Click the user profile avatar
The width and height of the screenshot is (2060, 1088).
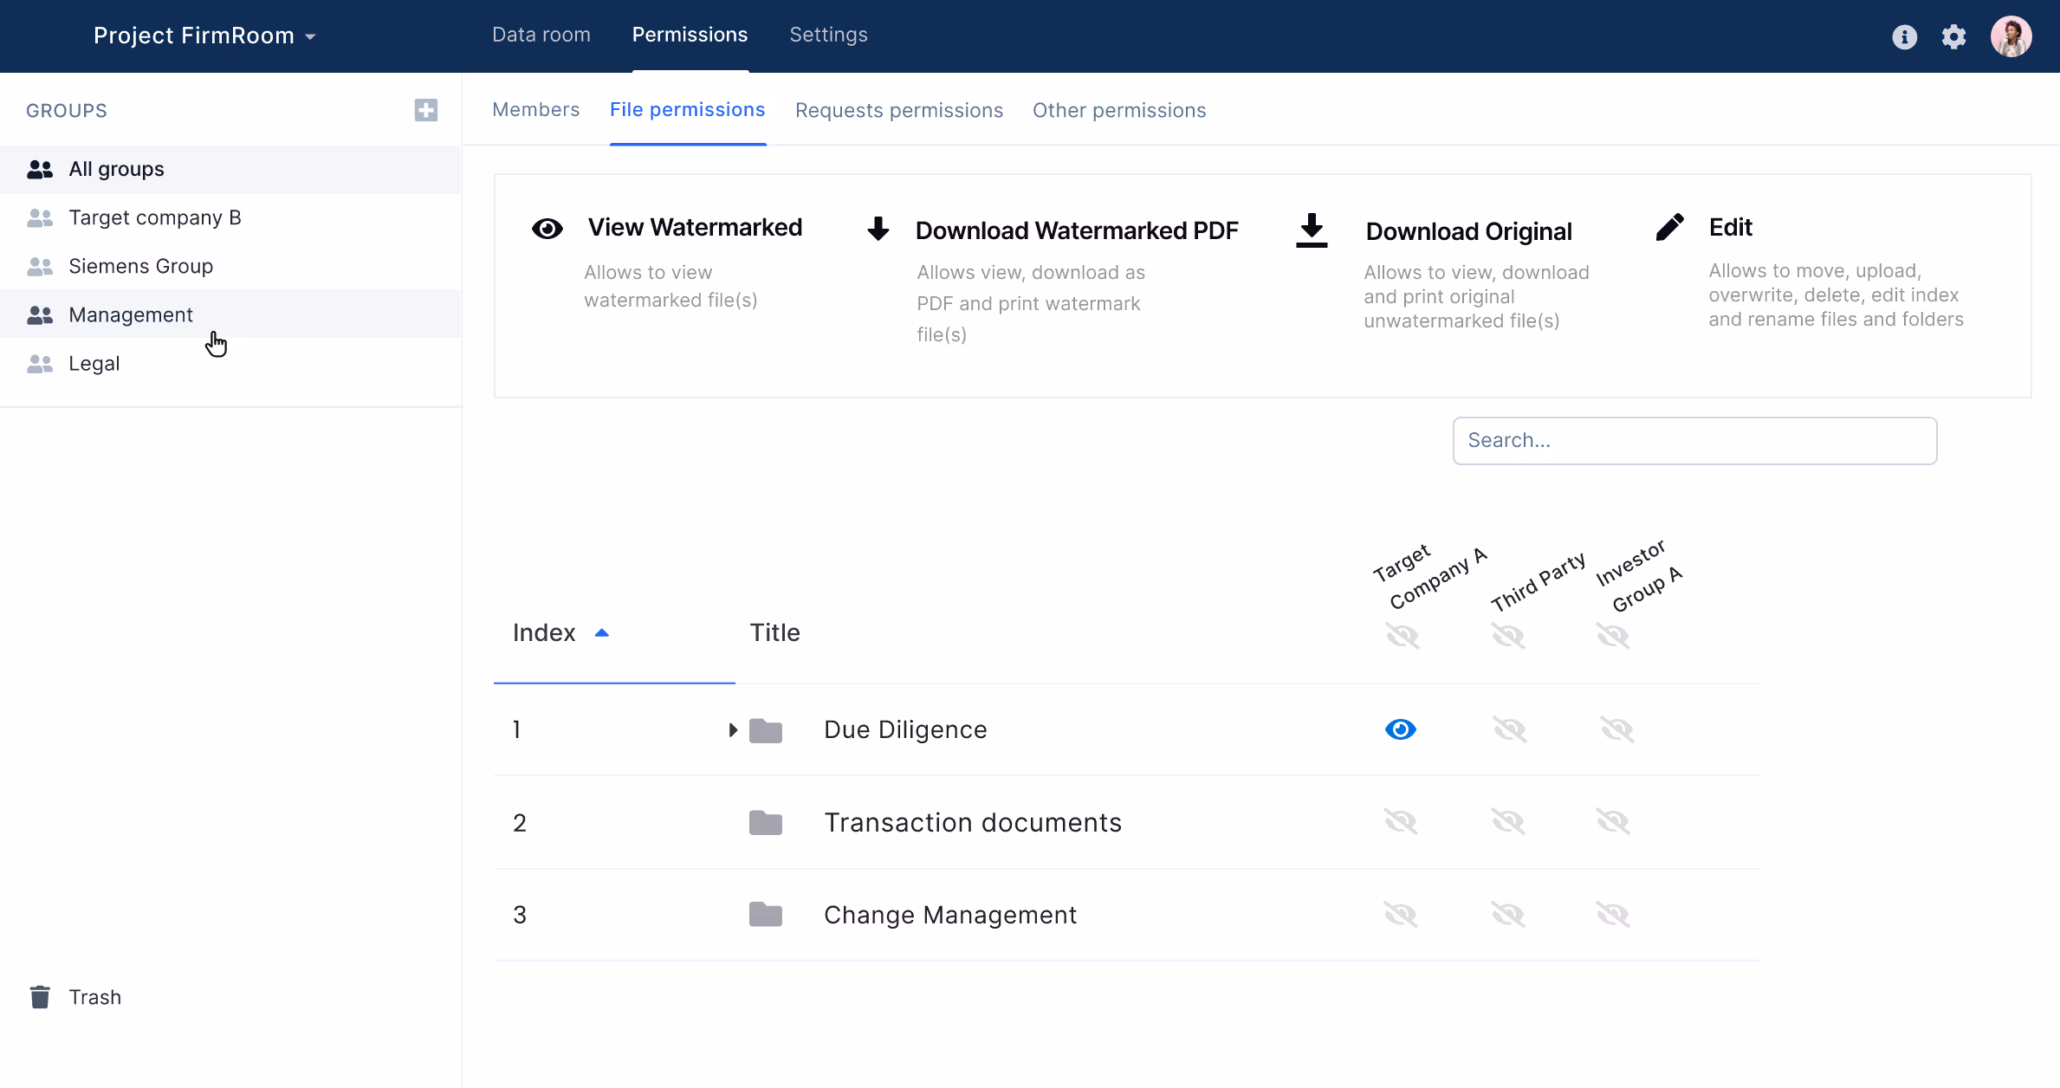[x=2011, y=36]
